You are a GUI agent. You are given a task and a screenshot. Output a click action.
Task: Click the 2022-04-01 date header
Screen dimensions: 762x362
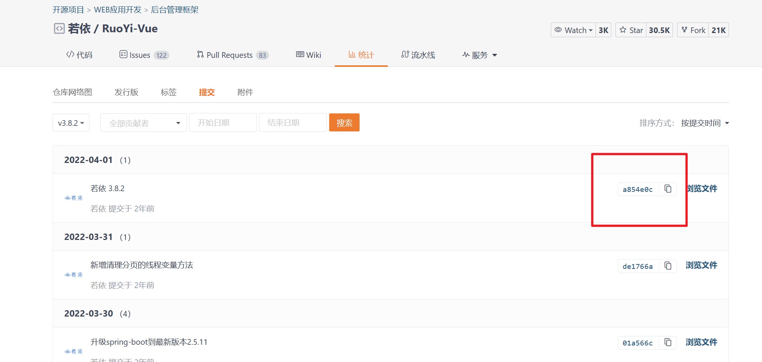tap(88, 160)
